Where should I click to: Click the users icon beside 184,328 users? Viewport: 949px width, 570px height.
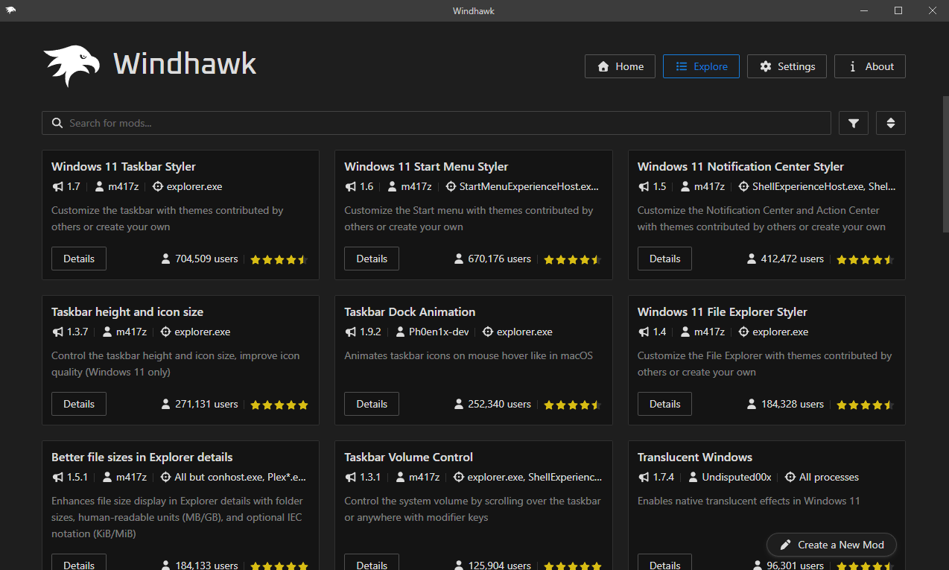point(752,404)
